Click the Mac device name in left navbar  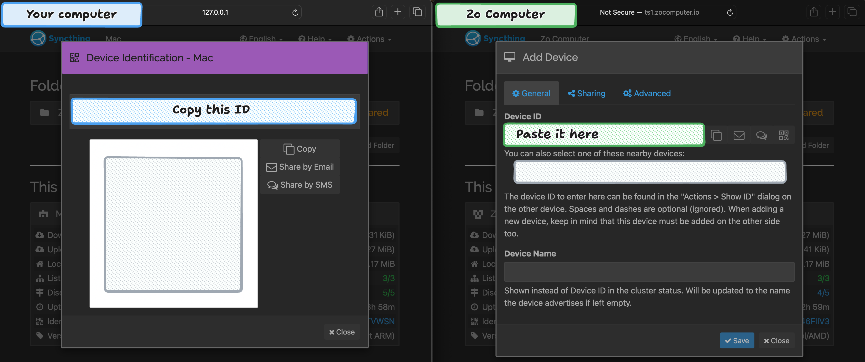point(113,39)
